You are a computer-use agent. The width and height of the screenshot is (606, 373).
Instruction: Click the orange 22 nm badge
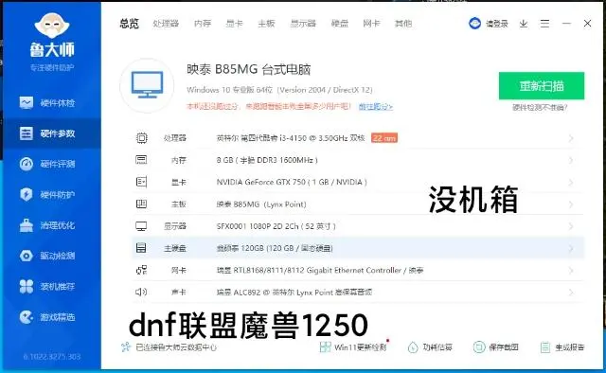384,138
